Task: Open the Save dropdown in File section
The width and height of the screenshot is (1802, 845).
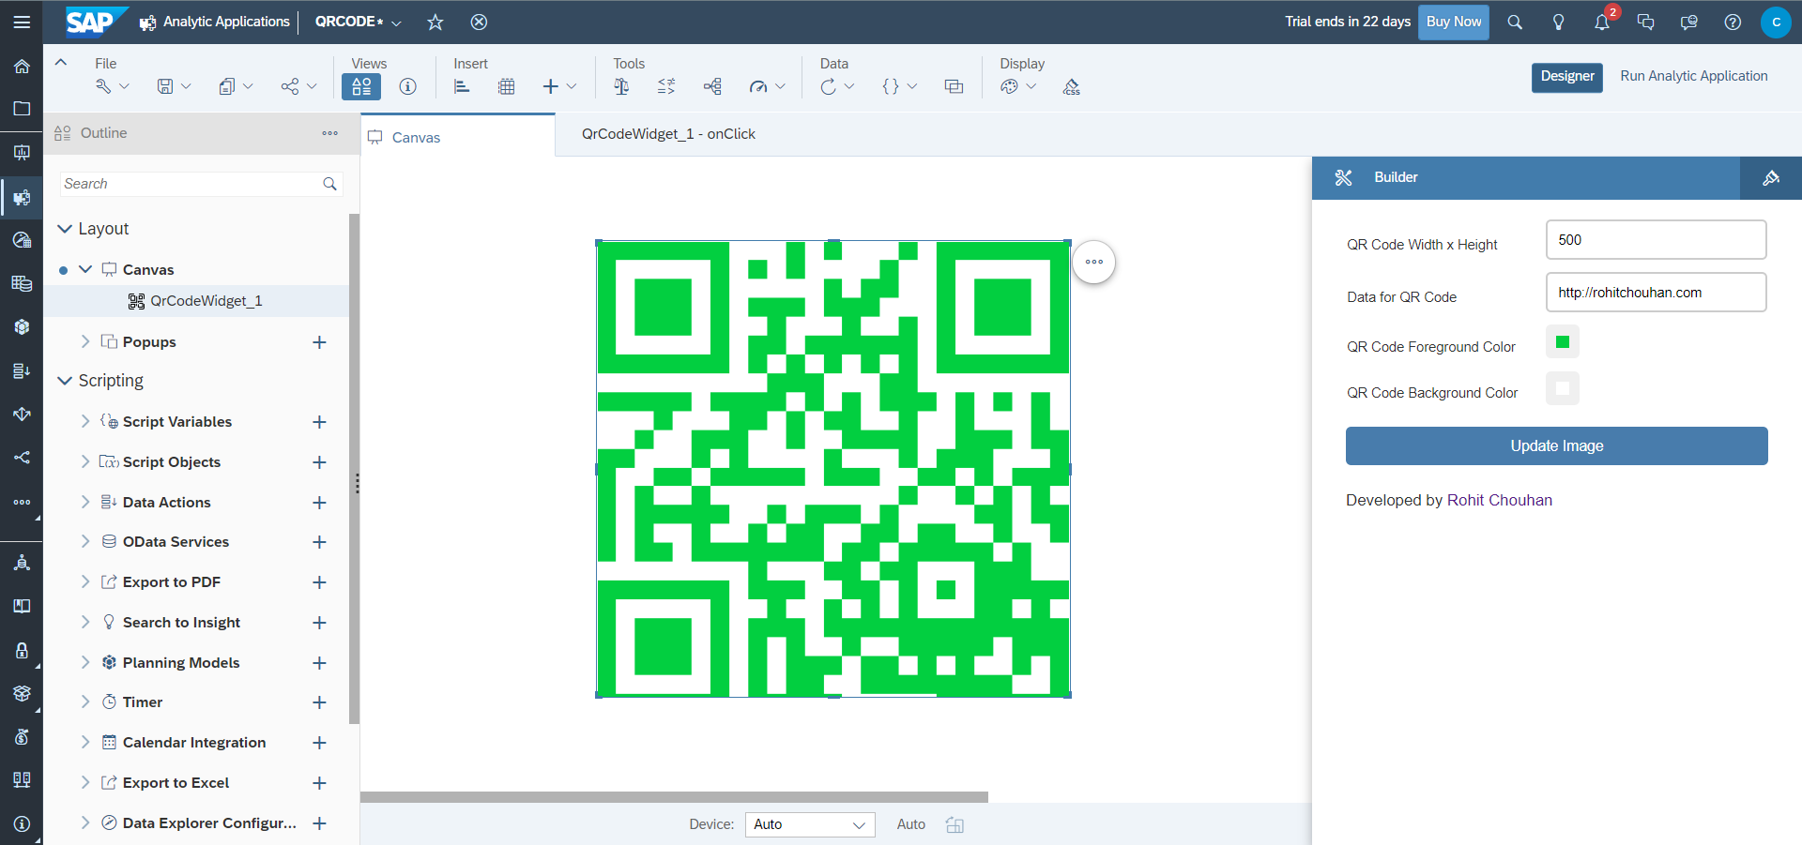Action: pos(174,86)
